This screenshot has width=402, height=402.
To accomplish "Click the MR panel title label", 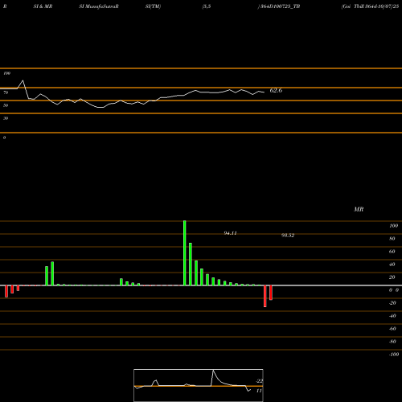I will point(359,209).
